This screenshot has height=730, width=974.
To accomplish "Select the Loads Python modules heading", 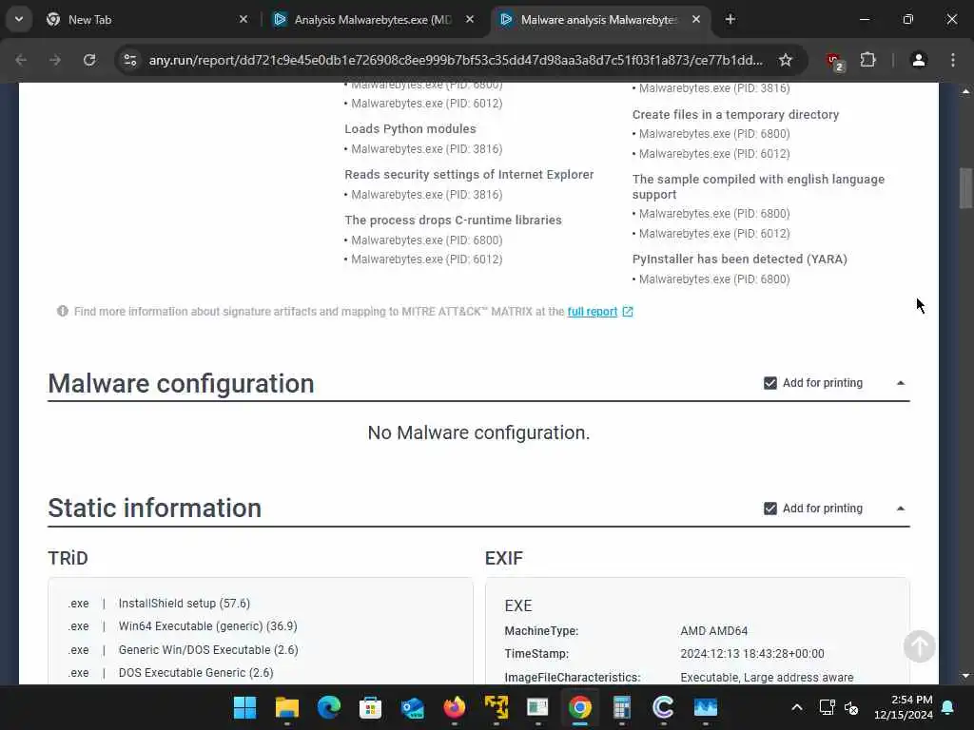I will 410,128.
